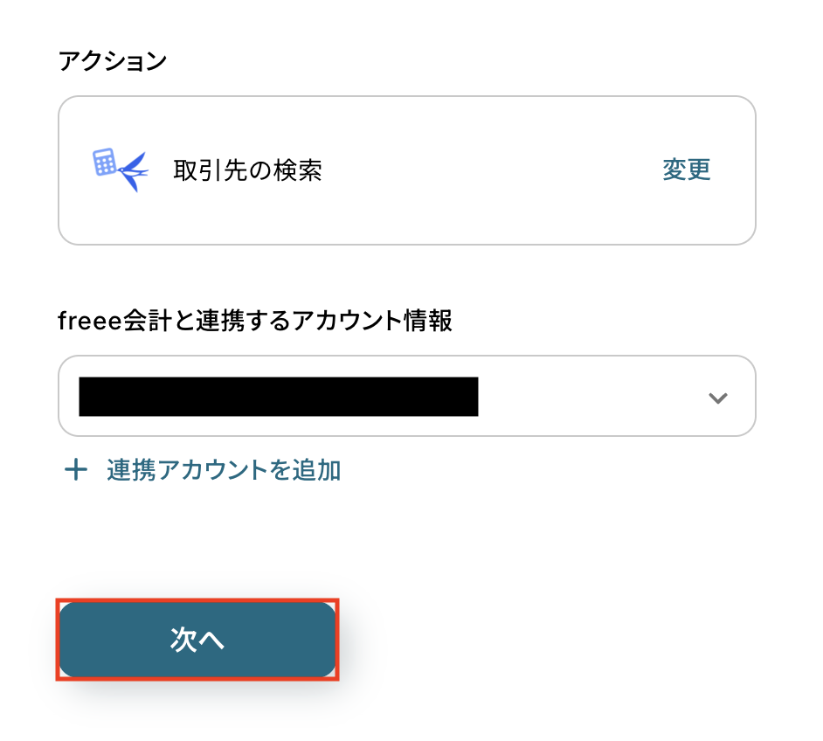The image size is (823, 741).
Task: Click the freee会計と連携するアカウント情報 label
Action: tap(255, 321)
